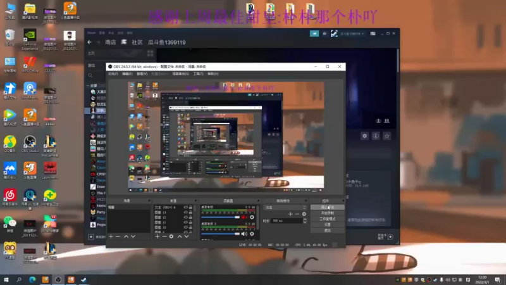Adjust transition duration stepper arrows
The height and width of the screenshot is (285, 506).
(305, 220)
